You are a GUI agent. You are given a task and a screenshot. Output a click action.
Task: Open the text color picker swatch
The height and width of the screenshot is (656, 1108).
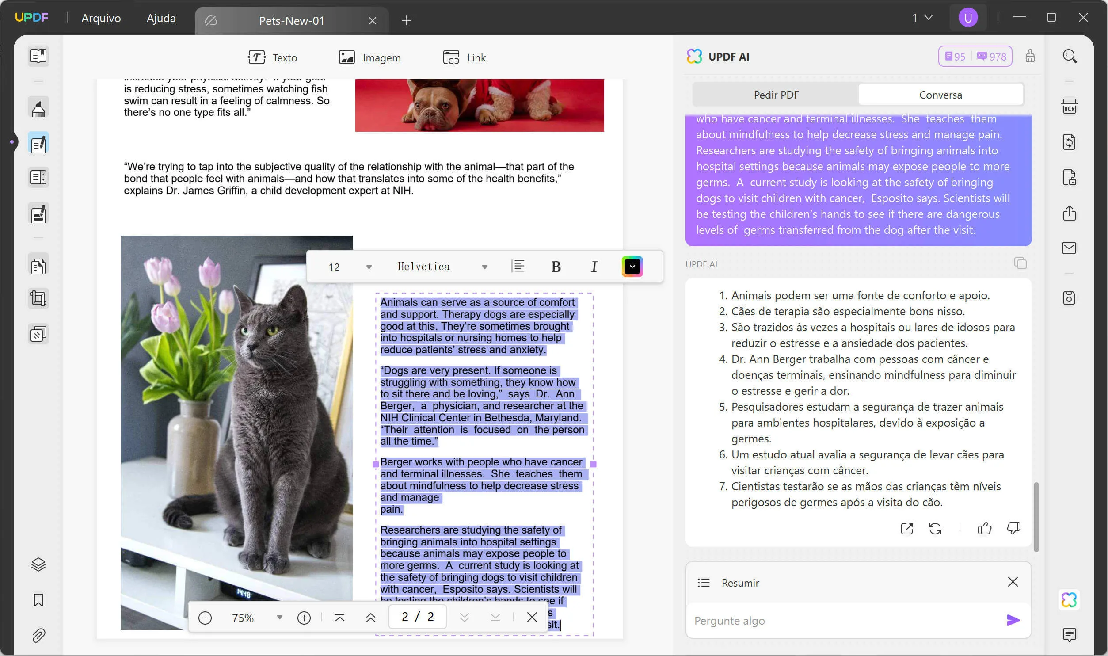632,267
